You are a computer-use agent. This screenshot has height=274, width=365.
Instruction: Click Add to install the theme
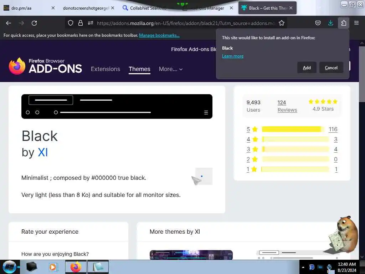[x=307, y=67]
